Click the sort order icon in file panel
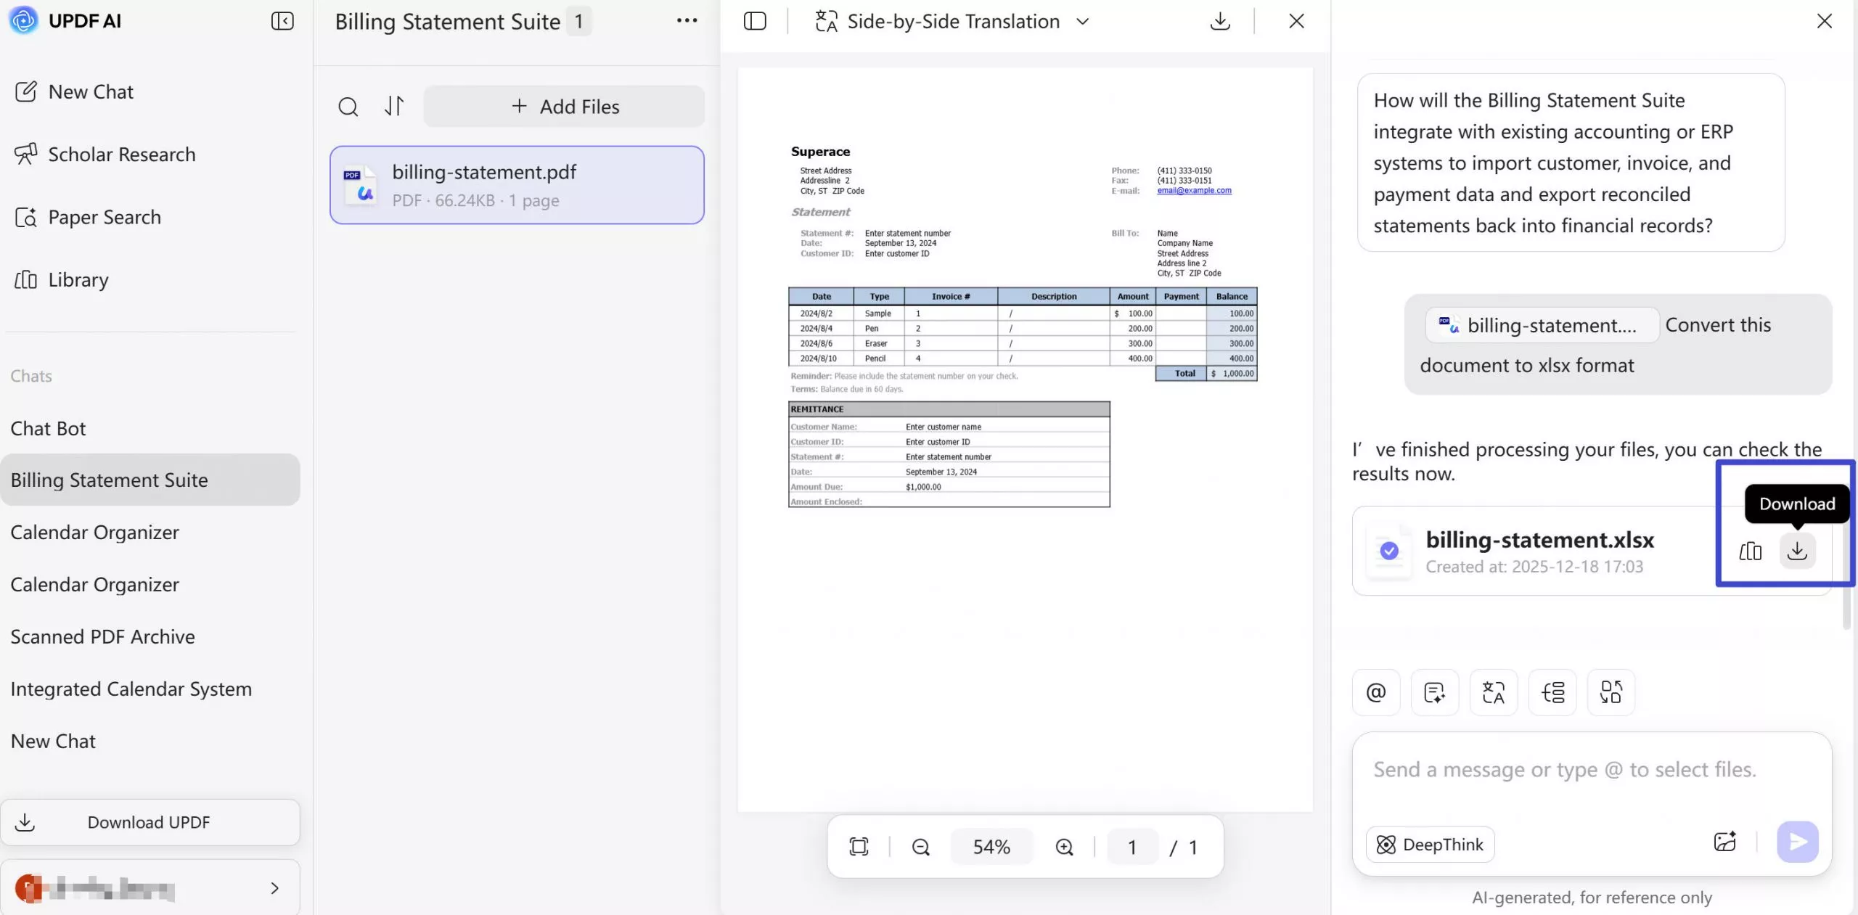 click(393, 106)
